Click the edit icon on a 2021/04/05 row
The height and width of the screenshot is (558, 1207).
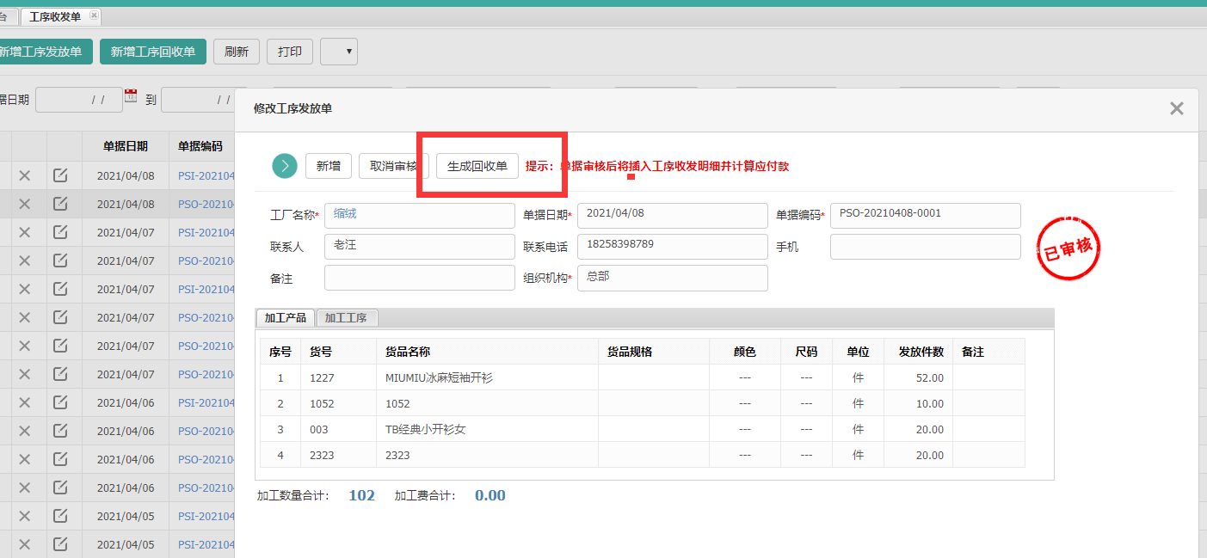(62, 516)
